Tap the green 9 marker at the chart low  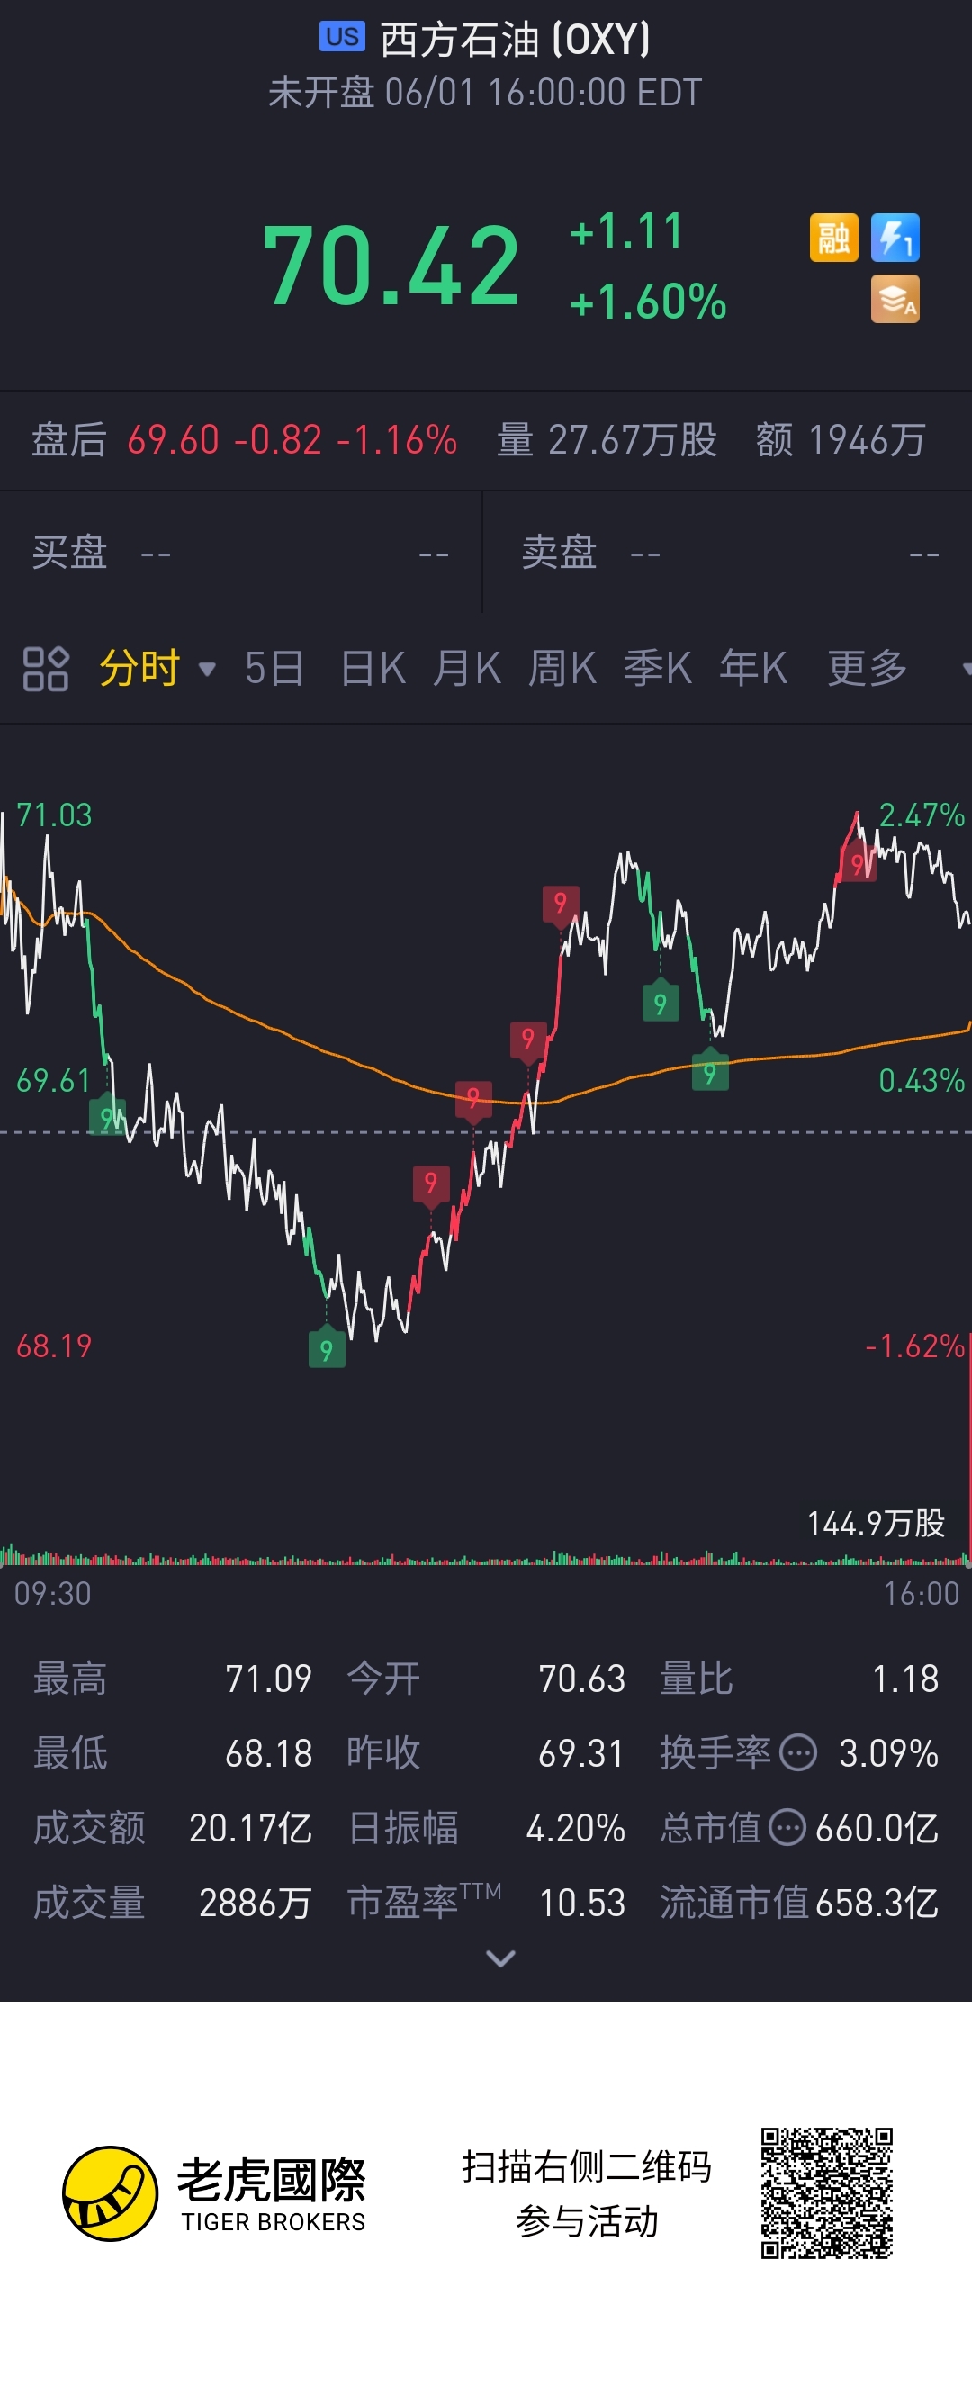[326, 1348]
